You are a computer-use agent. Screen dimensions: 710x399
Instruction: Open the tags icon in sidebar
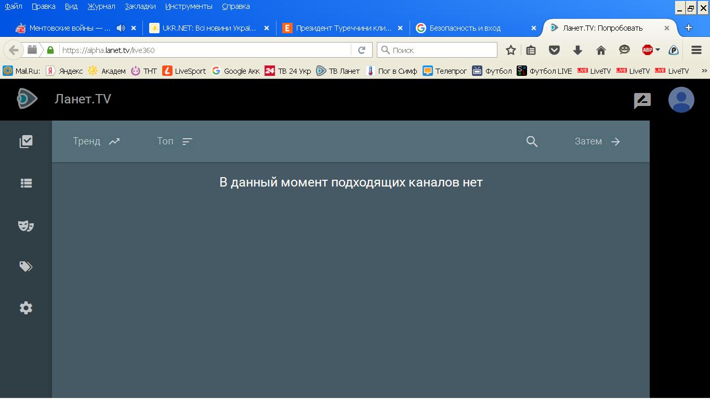tap(26, 267)
